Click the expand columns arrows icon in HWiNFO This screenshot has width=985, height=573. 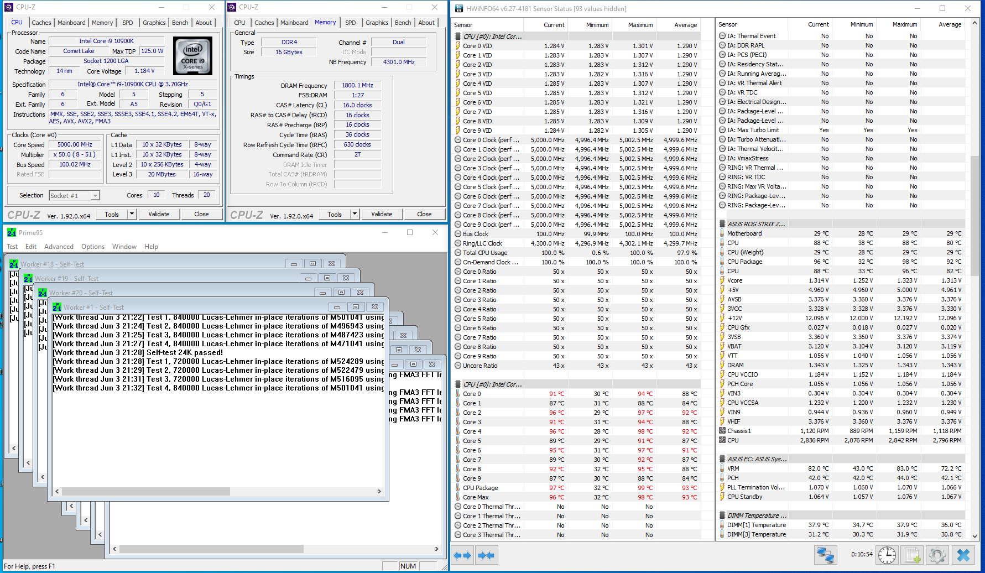click(x=462, y=555)
